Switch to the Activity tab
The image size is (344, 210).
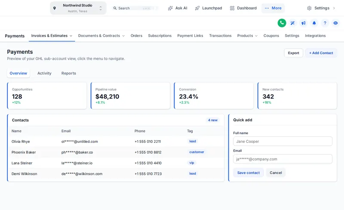pos(44,73)
